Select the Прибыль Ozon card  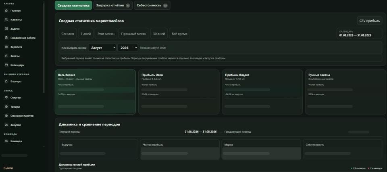[179, 92]
